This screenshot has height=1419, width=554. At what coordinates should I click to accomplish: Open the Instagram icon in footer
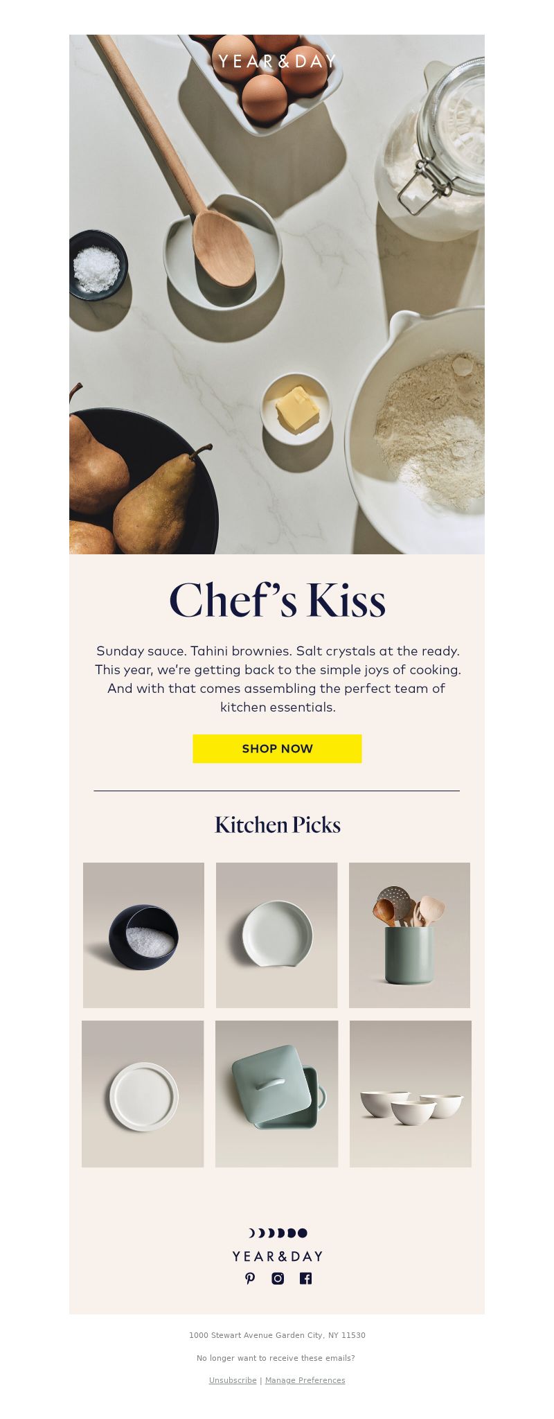click(x=278, y=1278)
